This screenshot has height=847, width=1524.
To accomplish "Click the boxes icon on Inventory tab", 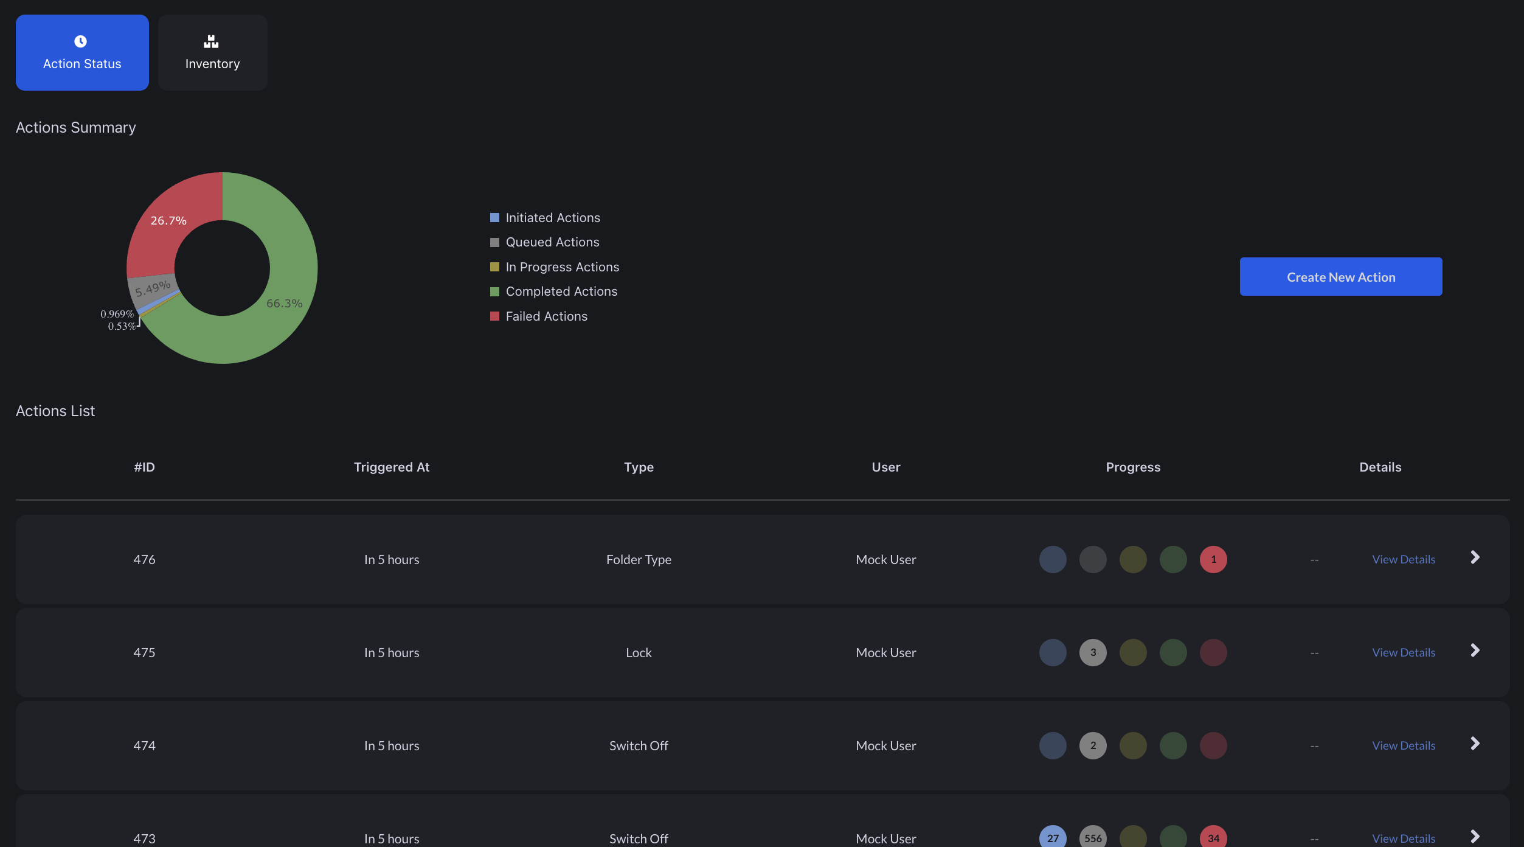I will point(211,41).
